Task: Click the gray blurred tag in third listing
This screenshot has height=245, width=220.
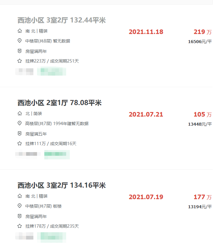Action: (x=24, y=236)
